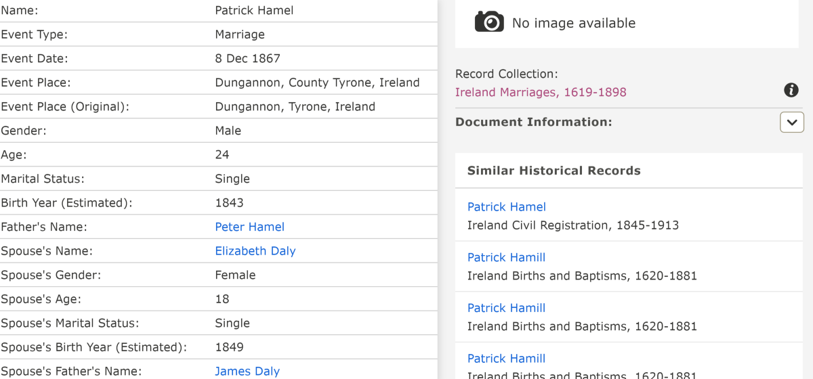Click the Similar Historical Records heading
813x379 pixels.
pyautogui.click(x=554, y=171)
